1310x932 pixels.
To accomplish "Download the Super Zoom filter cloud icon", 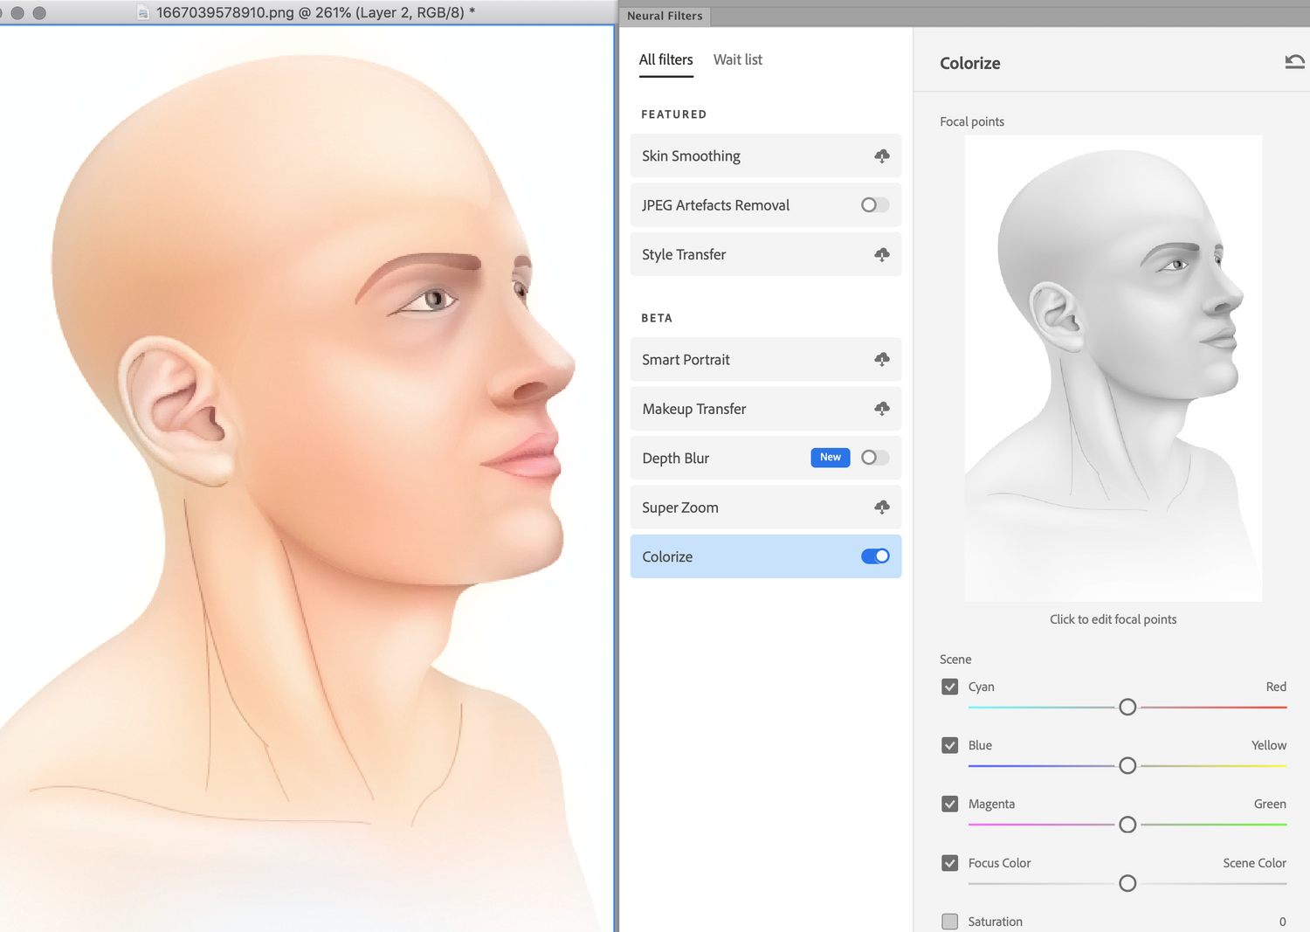I will click(882, 507).
